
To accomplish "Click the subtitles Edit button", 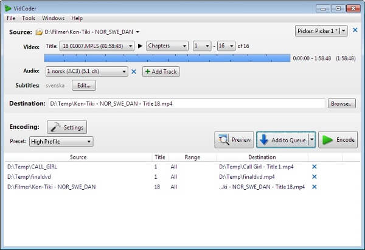I will 84,85.
